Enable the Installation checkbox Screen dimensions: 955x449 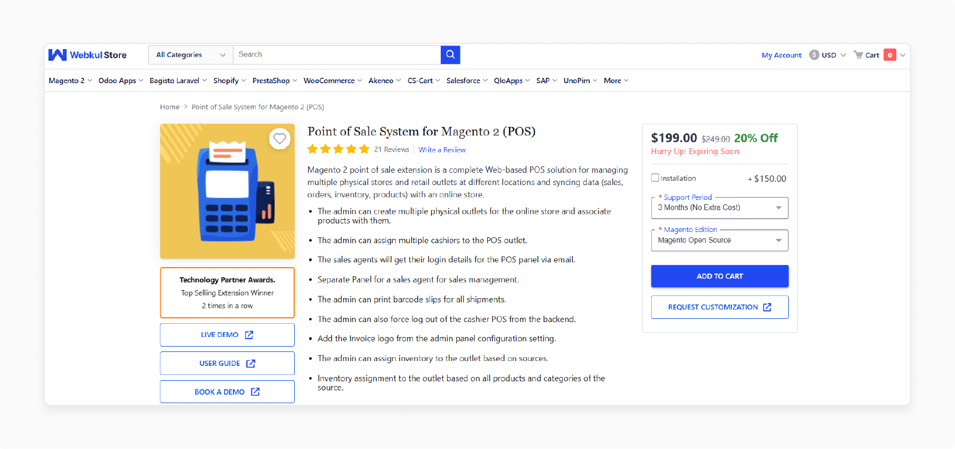point(655,178)
